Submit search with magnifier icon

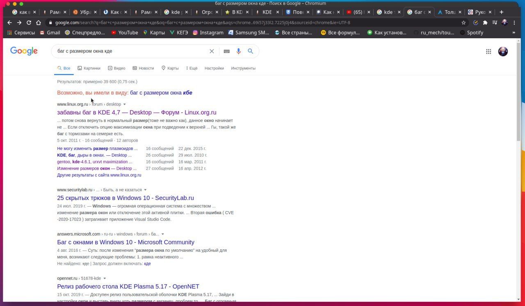click(x=250, y=51)
